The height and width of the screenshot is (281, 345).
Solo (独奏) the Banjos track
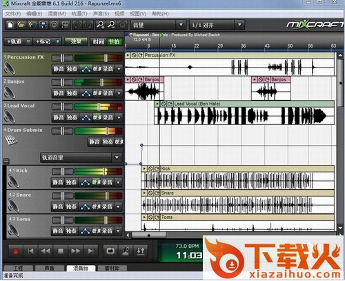(x=72, y=93)
